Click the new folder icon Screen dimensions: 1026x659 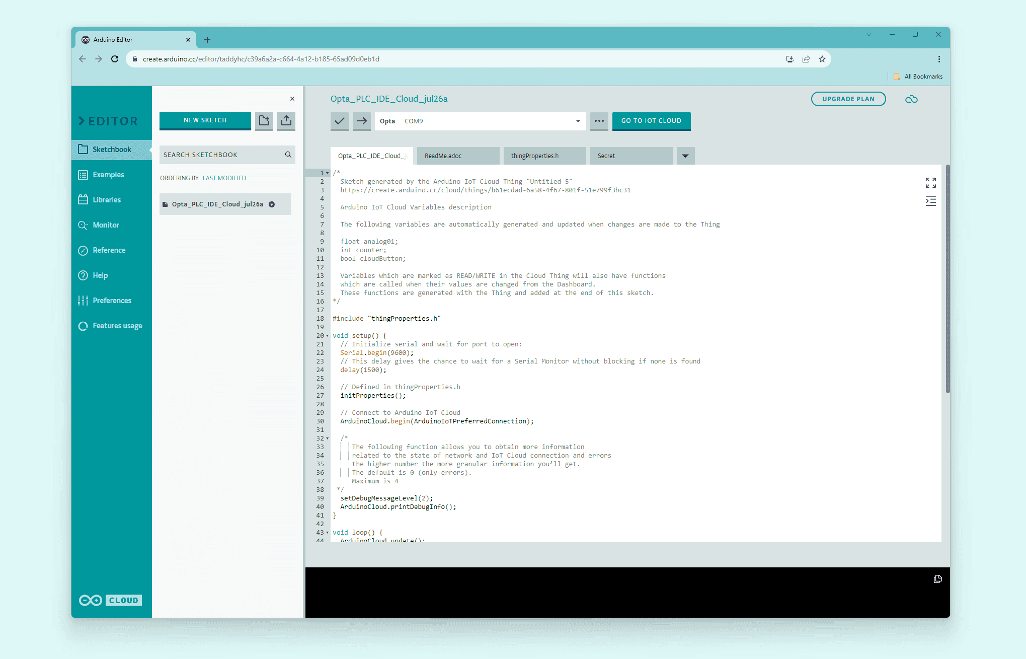coord(264,120)
